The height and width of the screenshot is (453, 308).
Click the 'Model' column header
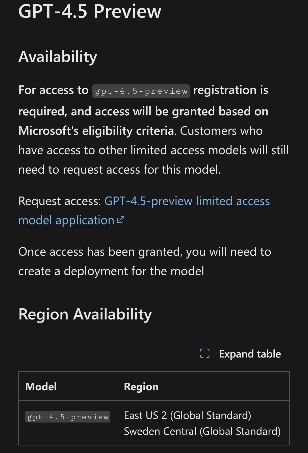(41, 386)
